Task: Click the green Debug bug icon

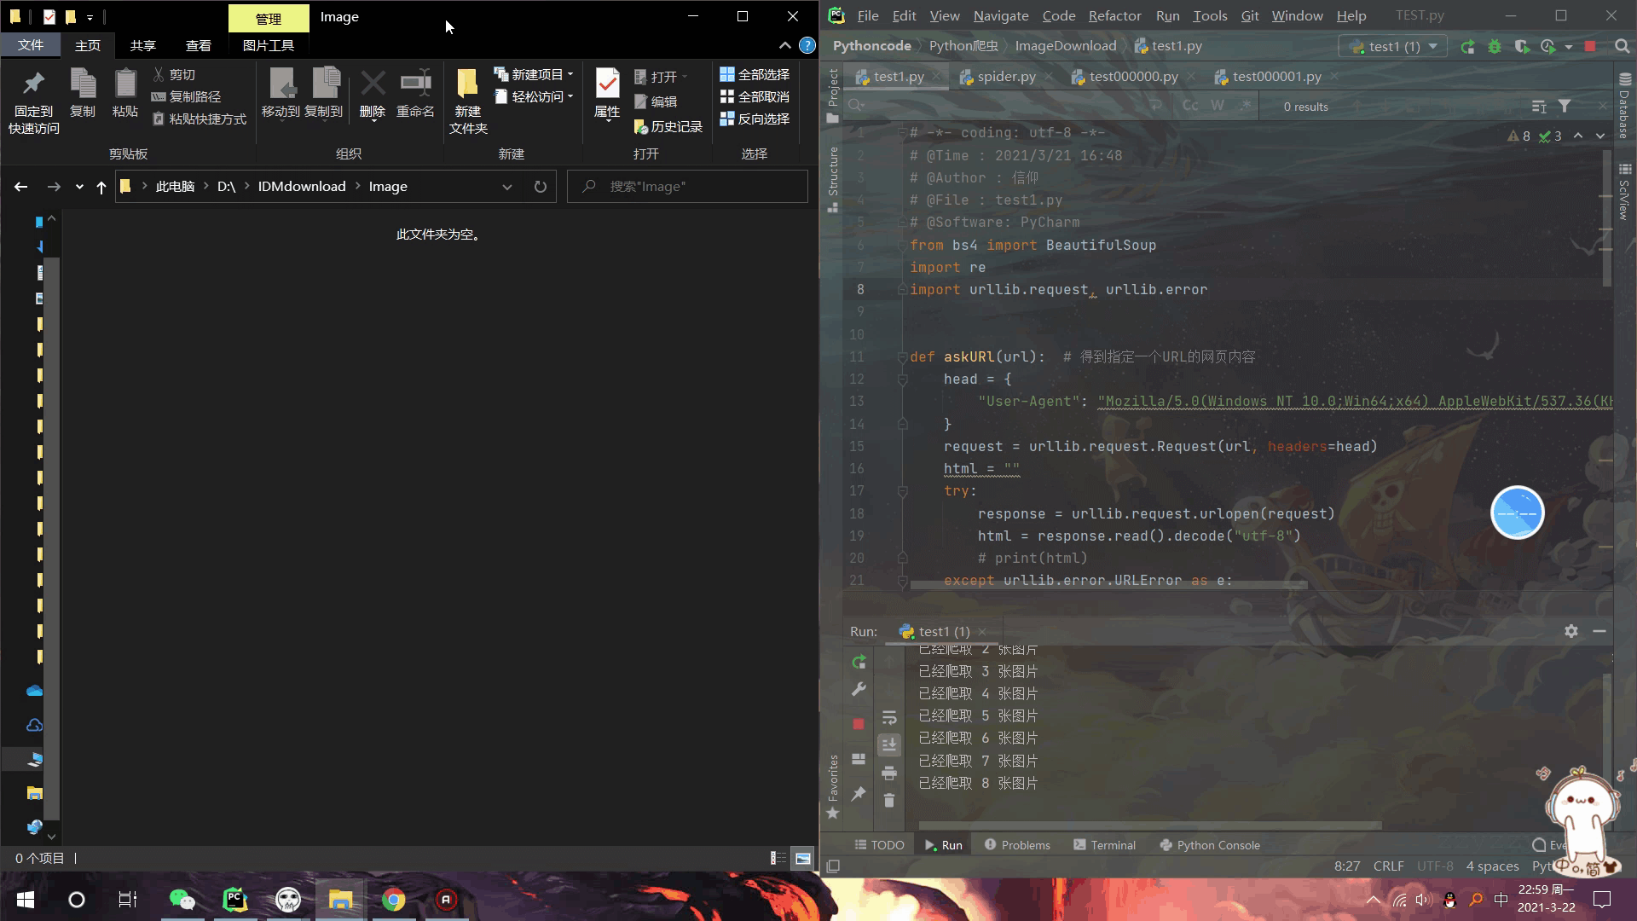Action: 1495,47
